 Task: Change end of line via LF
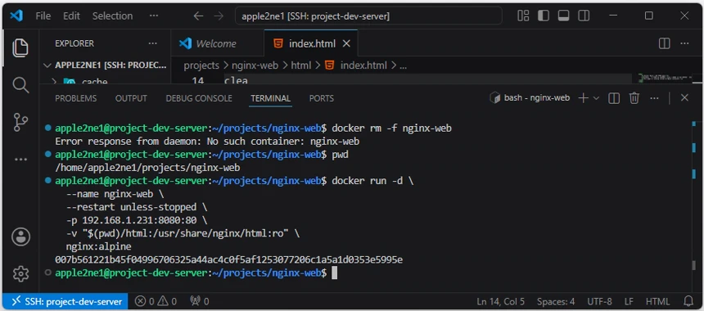pyautogui.click(x=629, y=301)
